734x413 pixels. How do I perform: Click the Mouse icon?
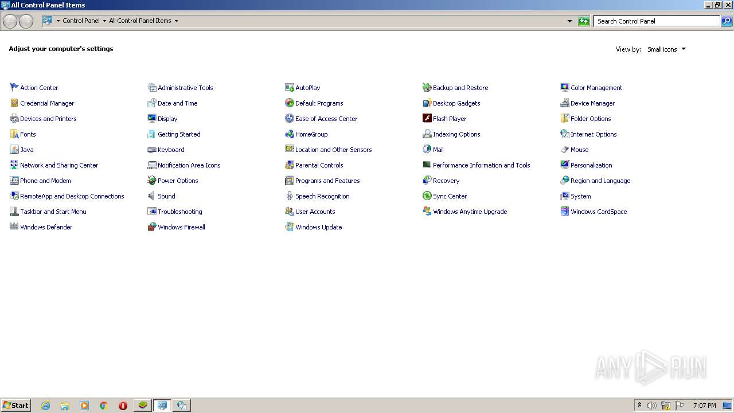pos(565,149)
